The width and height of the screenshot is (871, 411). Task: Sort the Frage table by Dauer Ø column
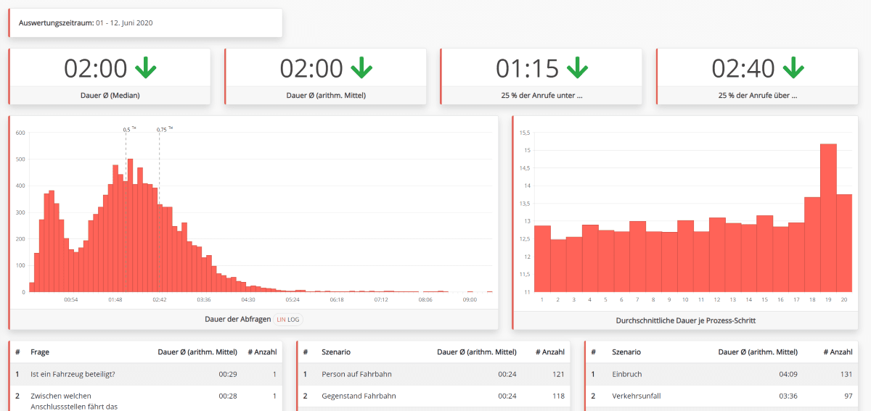tap(197, 352)
